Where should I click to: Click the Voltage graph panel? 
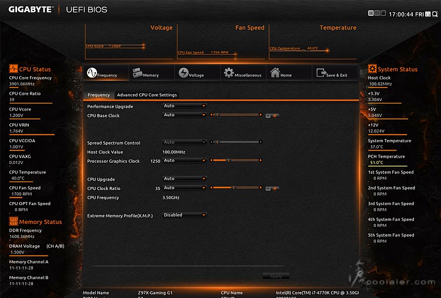pos(129,42)
